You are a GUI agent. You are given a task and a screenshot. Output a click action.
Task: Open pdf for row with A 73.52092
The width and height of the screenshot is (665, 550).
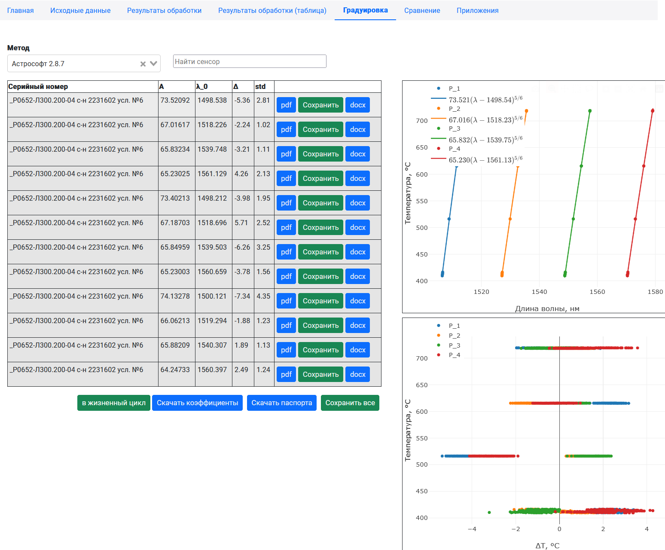click(287, 105)
